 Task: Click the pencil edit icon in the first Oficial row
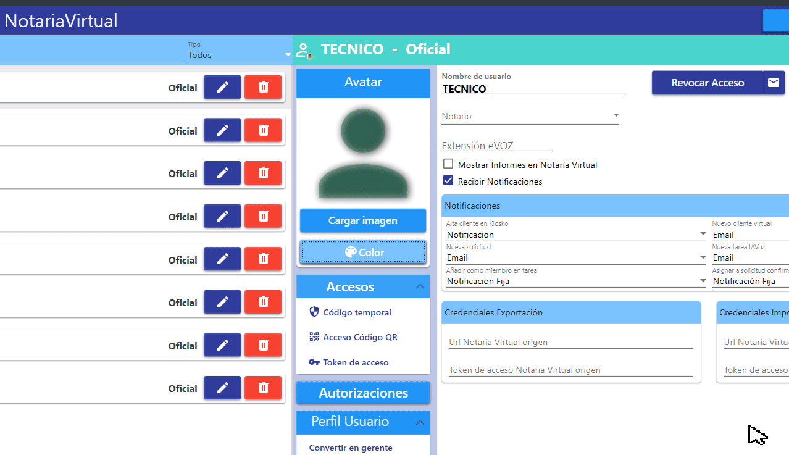[x=222, y=88]
